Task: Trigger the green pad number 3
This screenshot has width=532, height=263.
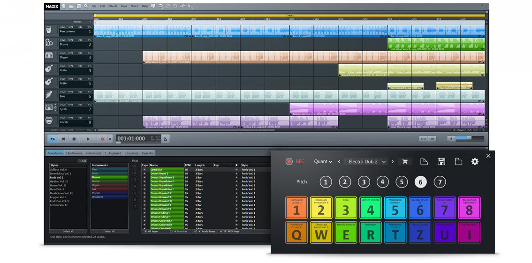Action: pyautogui.click(x=345, y=208)
